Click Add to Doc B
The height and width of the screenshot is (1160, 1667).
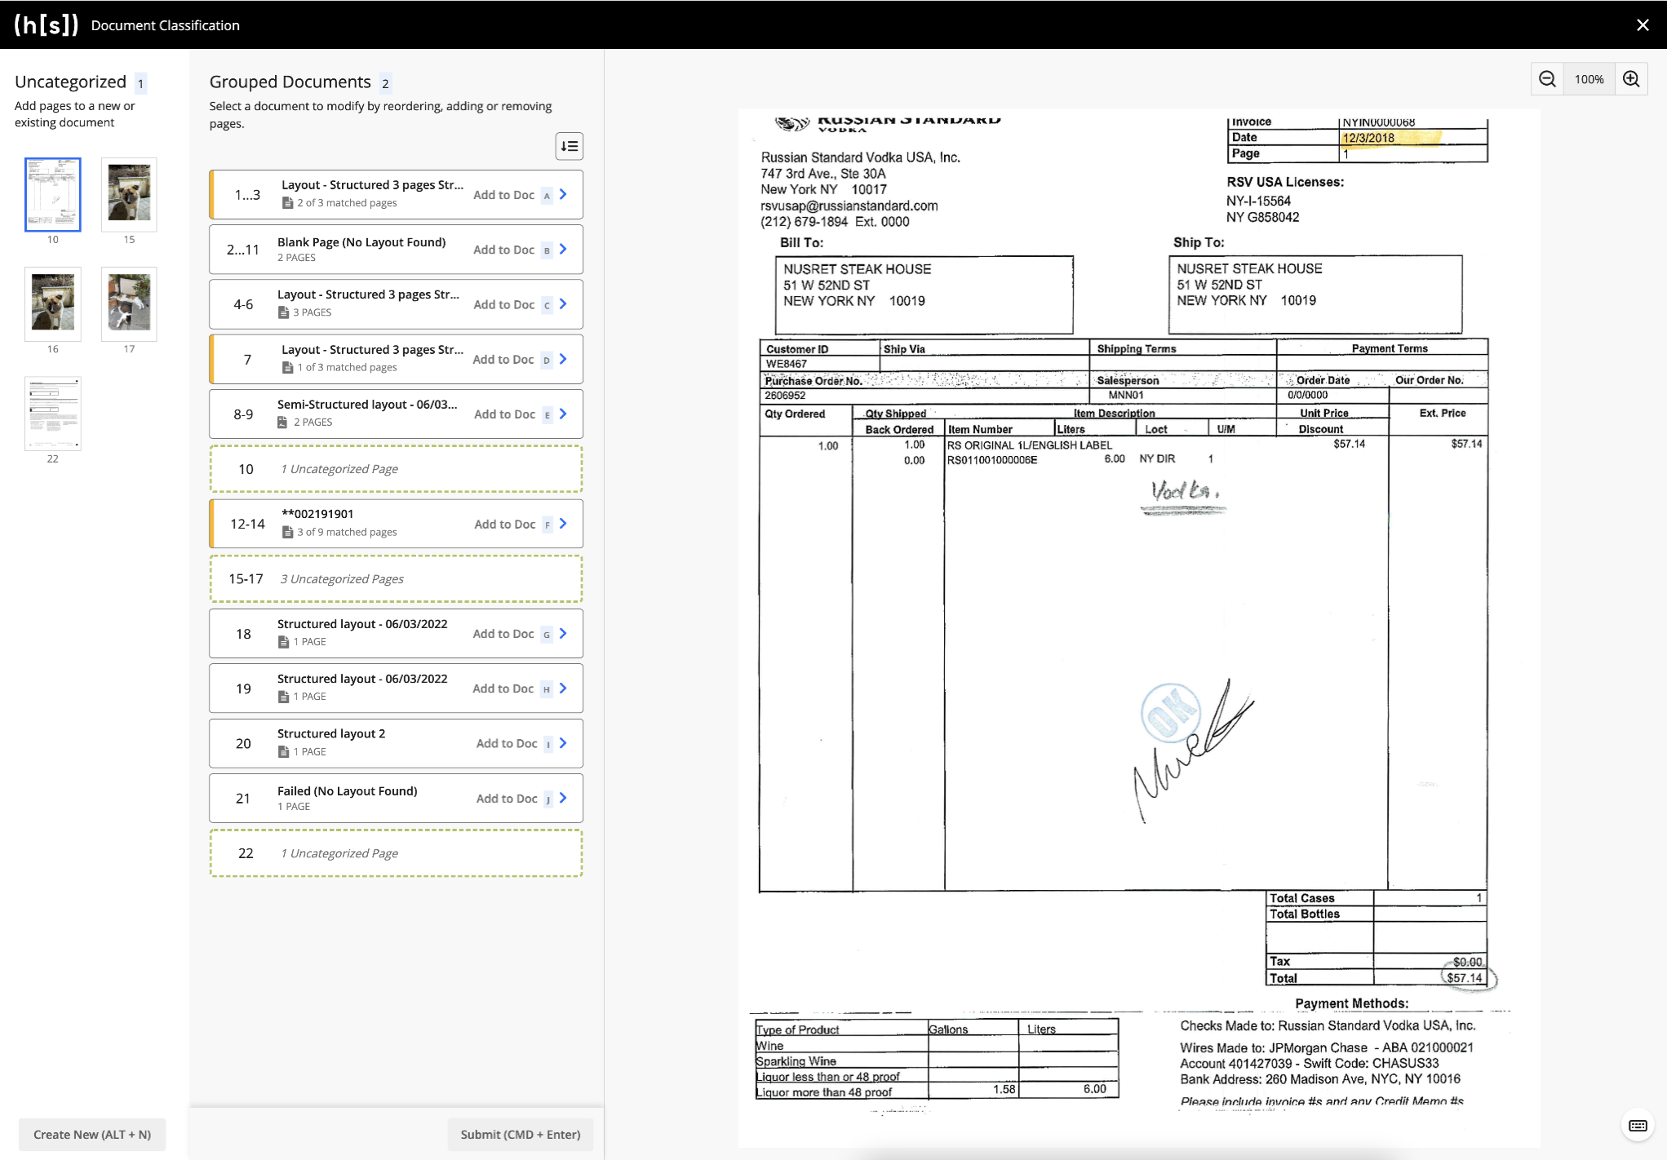512,250
